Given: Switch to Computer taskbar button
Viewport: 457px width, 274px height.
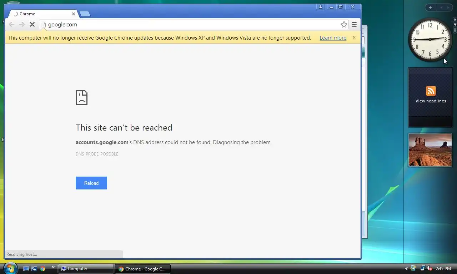Looking at the screenshot, I should coord(86,269).
